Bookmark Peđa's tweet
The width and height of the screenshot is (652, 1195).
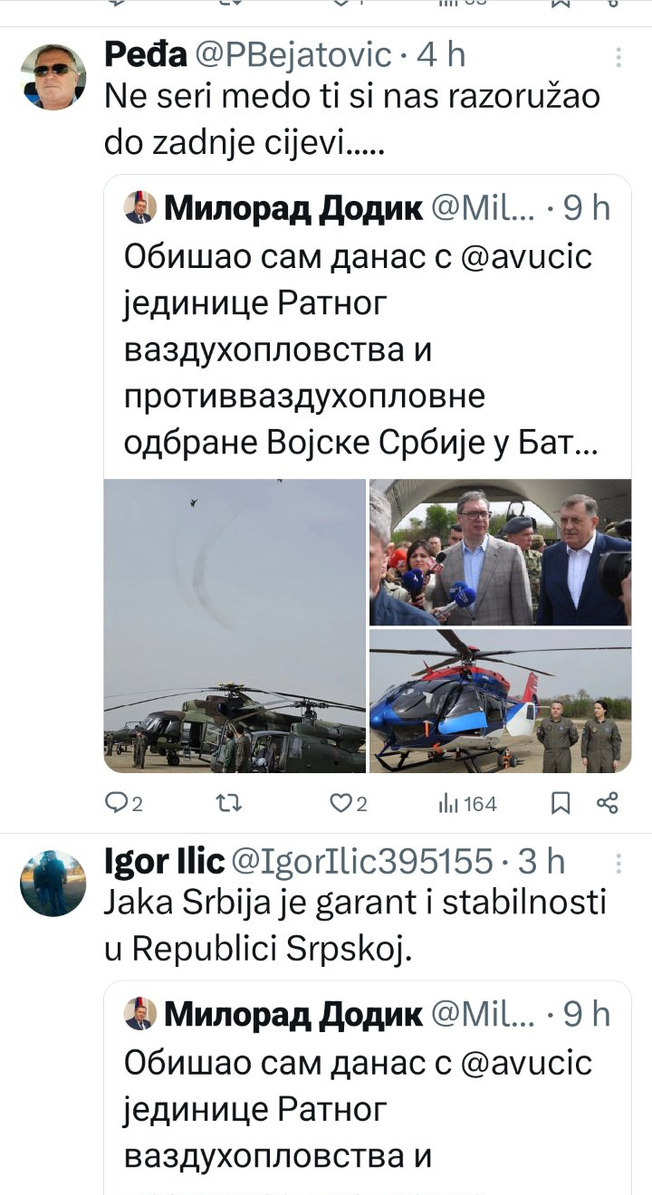(561, 802)
